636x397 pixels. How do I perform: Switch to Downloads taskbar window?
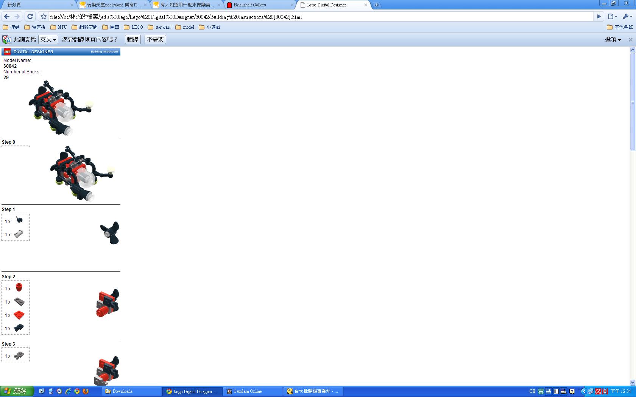[x=132, y=391]
